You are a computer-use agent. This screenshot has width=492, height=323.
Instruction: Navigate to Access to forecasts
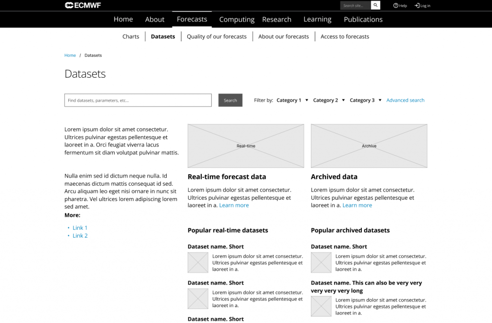344,36
